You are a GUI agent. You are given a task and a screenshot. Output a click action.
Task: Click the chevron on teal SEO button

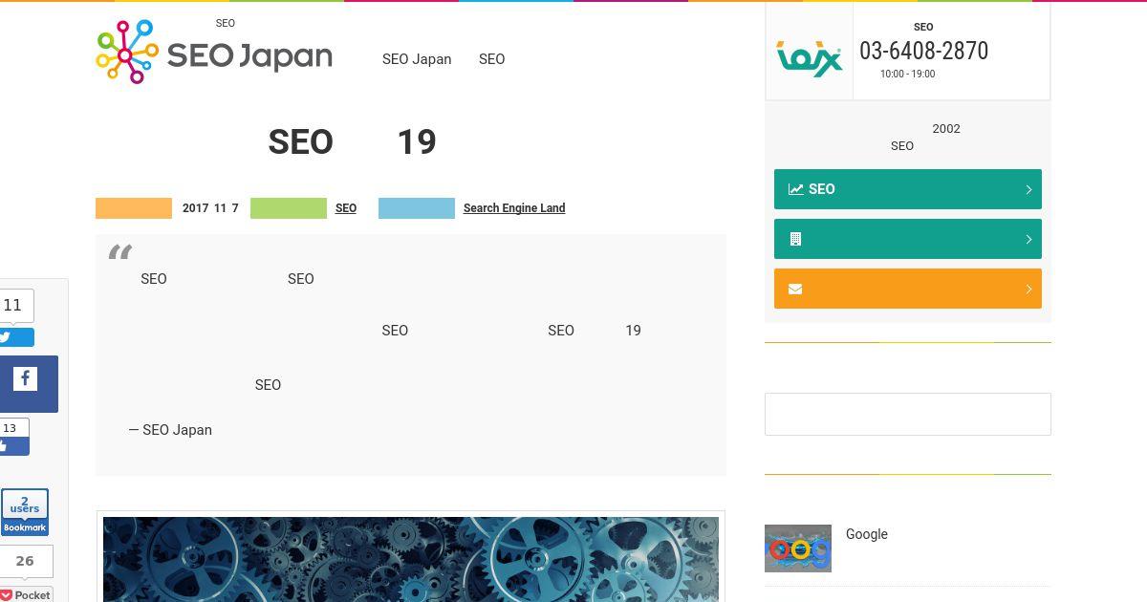coord(1028,189)
